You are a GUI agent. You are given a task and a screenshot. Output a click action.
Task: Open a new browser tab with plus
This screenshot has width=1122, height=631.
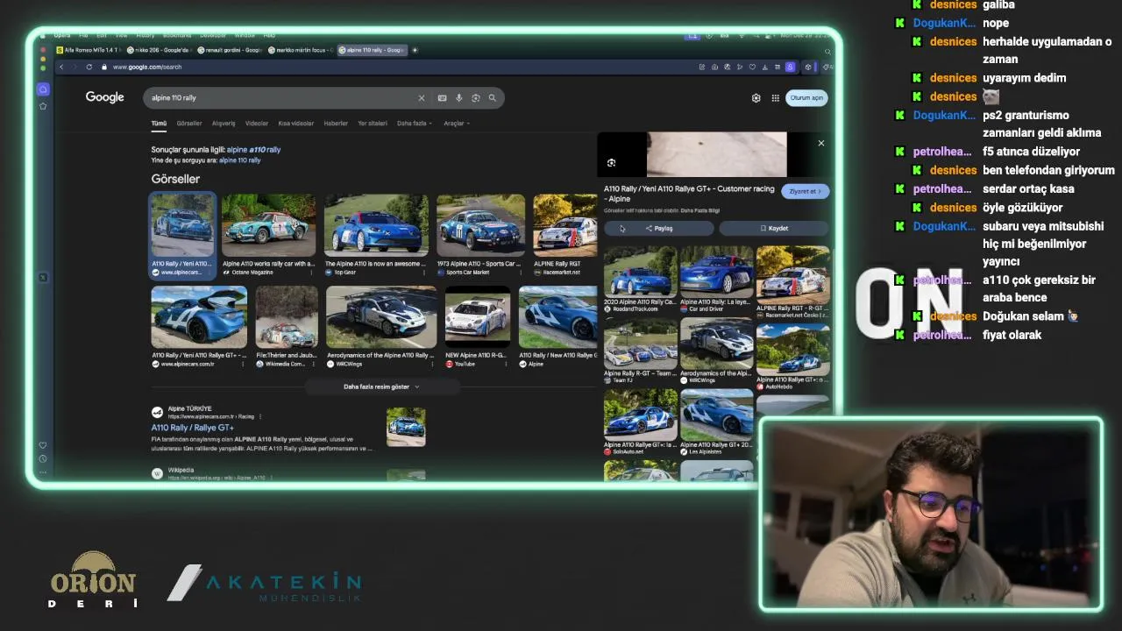click(x=415, y=50)
